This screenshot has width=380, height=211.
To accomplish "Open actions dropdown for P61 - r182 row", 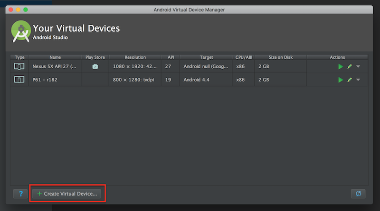I will [x=358, y=80].
